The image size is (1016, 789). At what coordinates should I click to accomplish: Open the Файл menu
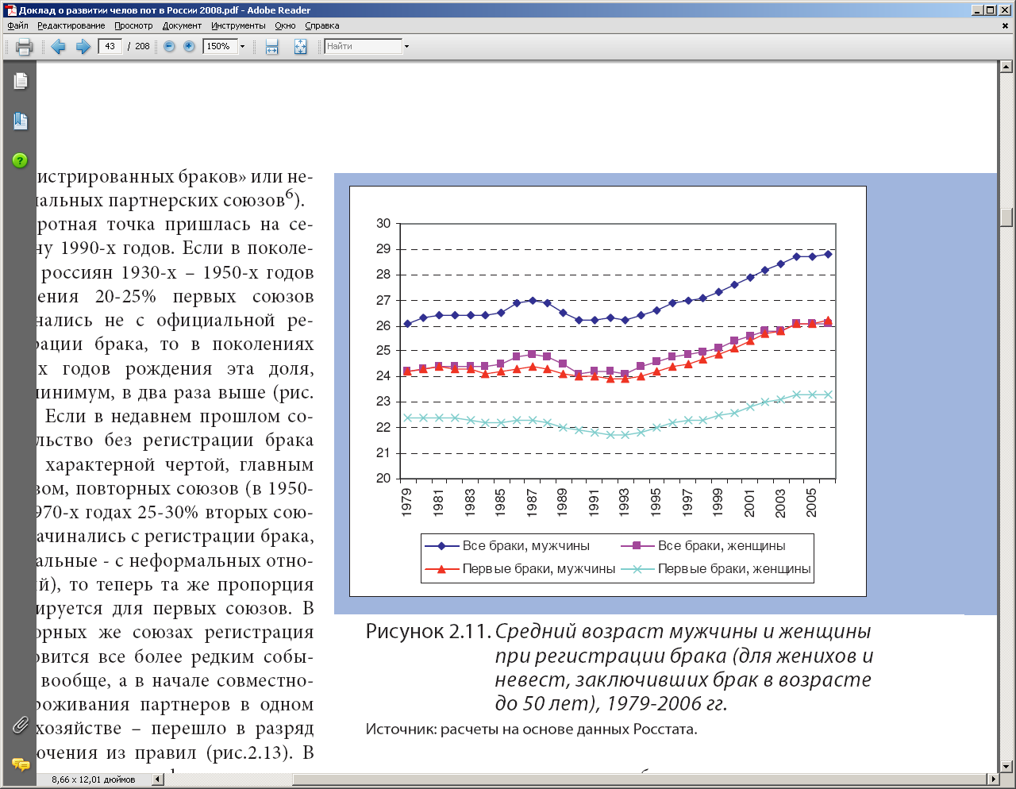pyautogui.click(x=17, y=25)
